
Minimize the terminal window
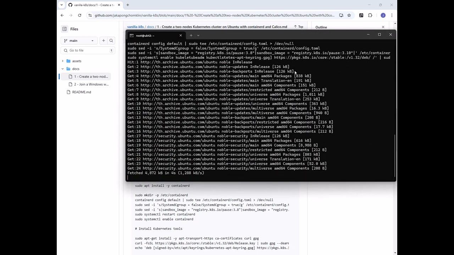click(368, 35)
